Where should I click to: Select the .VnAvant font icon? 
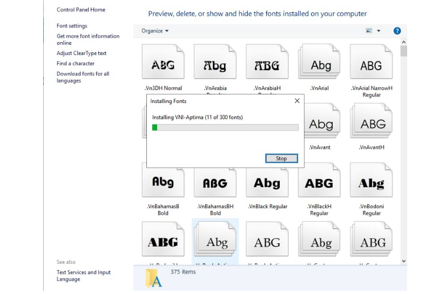(321, 121)
